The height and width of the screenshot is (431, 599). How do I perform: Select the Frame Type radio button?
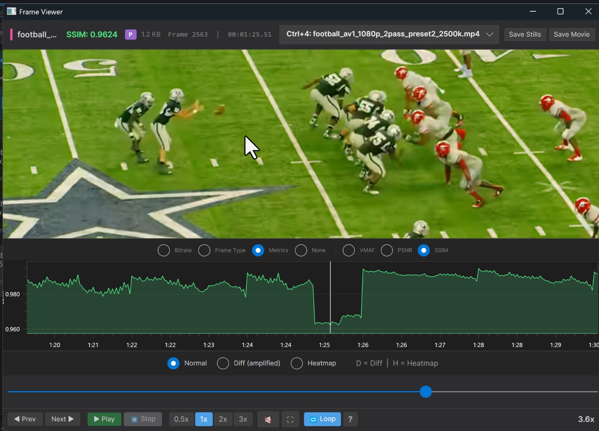point(204,251)
